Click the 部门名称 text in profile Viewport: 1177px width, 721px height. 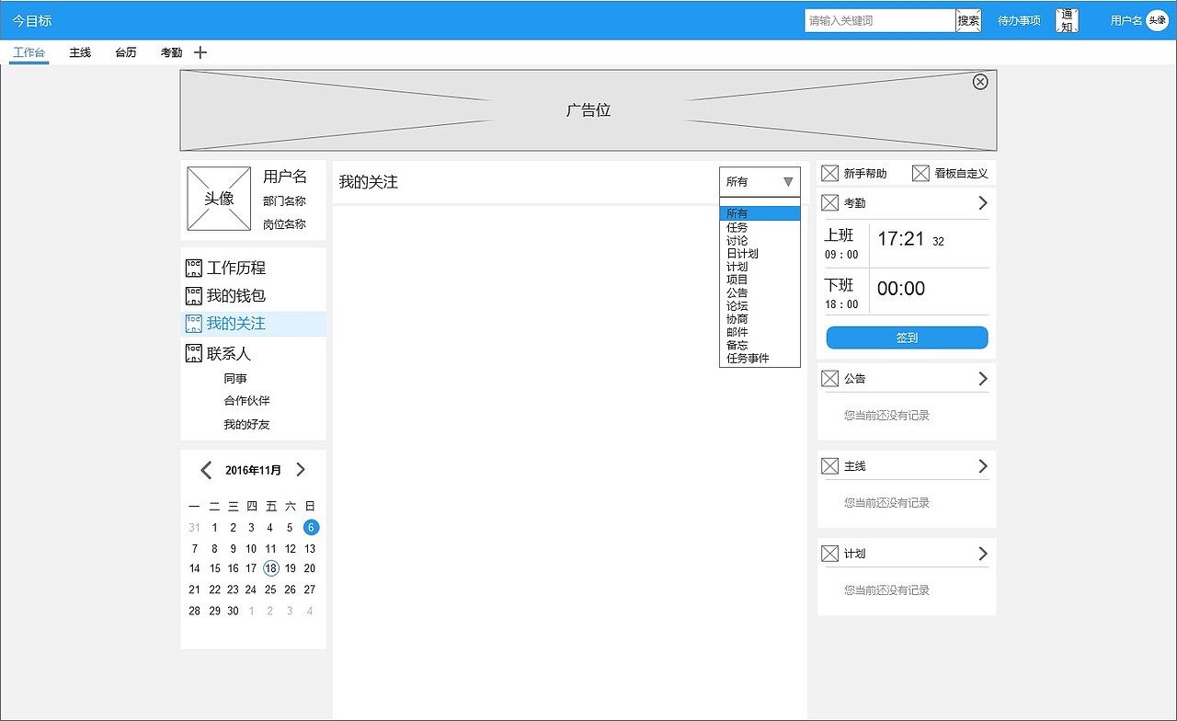pos(284,200)
